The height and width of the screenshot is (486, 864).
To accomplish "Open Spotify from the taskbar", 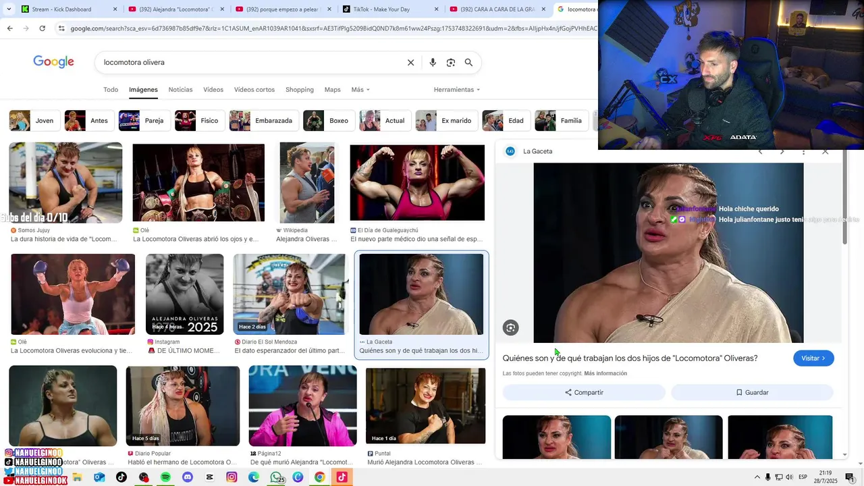I will 165,477.
